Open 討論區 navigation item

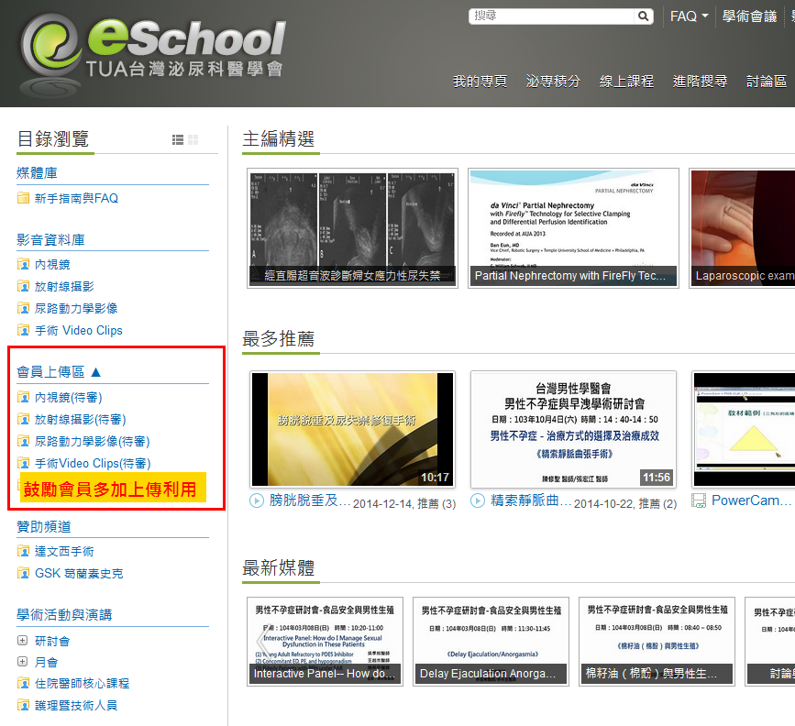767,82
